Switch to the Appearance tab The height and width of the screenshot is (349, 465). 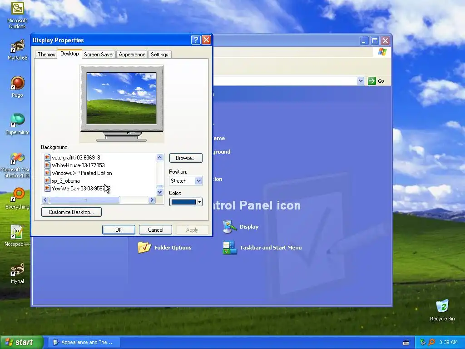click(x=132, y=55)
